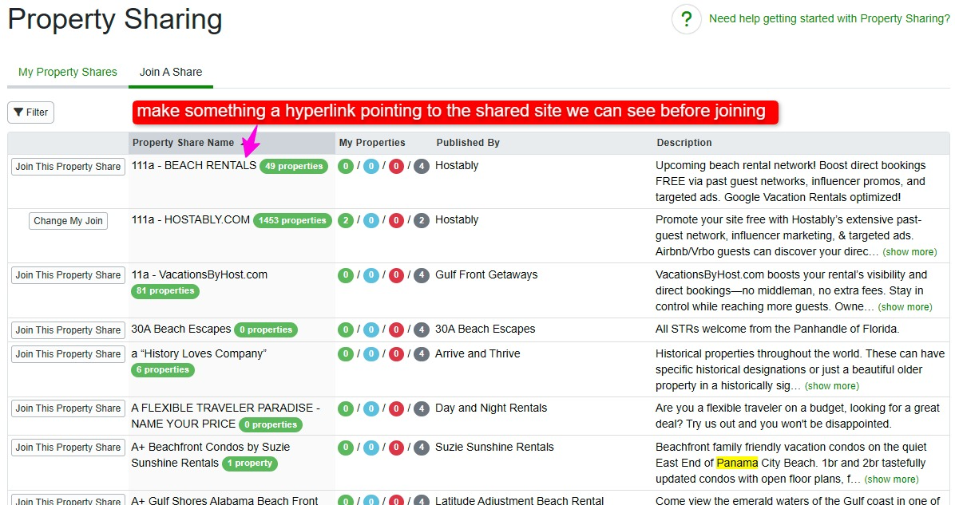
Task: Click Change My Join for HOSTABLY.COM
Action: click(x=69, y=221)
